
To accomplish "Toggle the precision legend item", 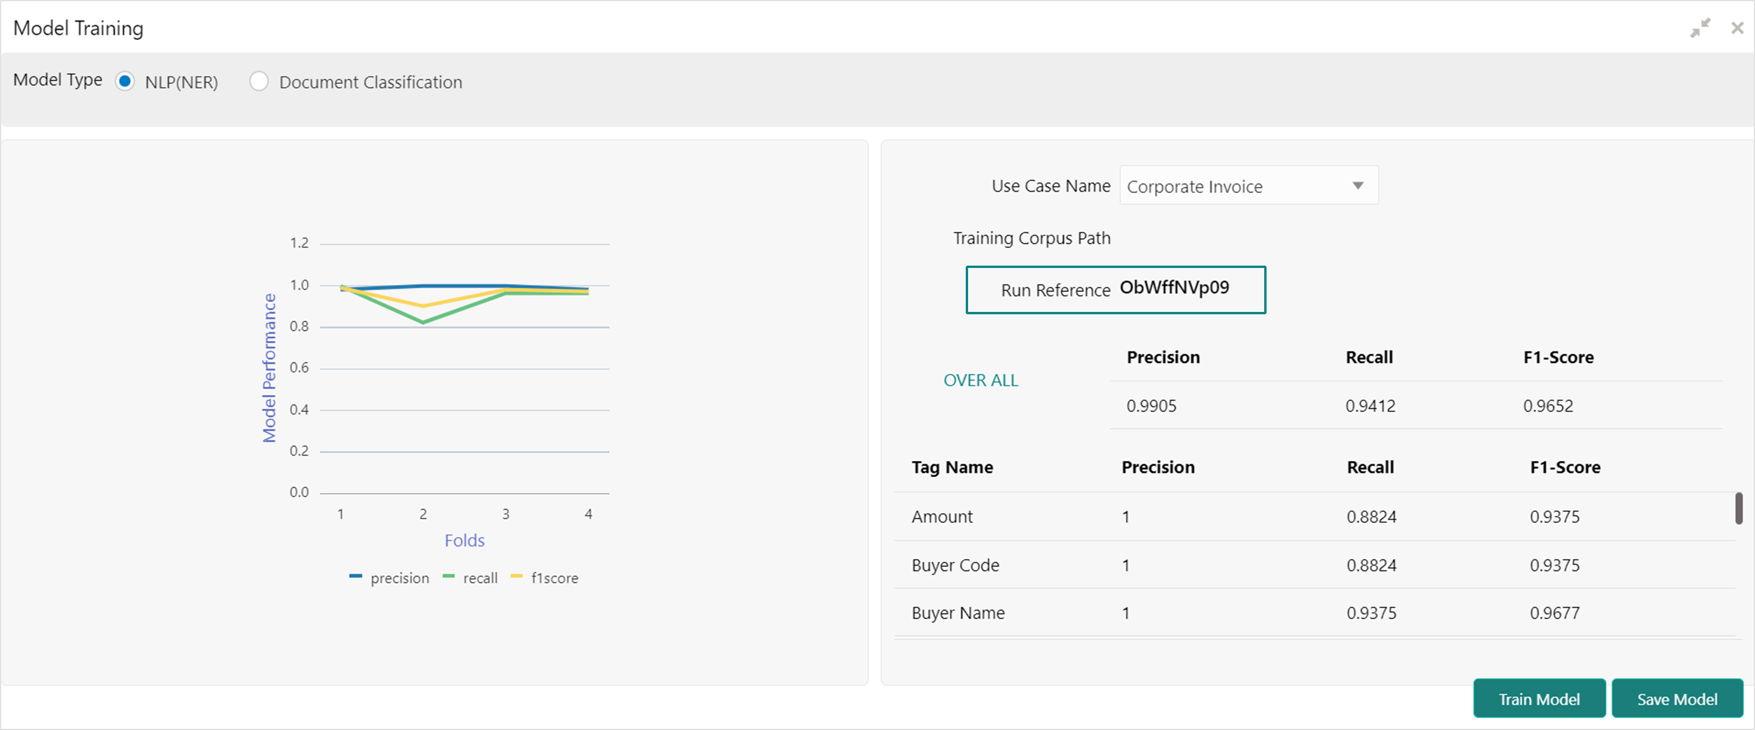I will tap(399, 578).
